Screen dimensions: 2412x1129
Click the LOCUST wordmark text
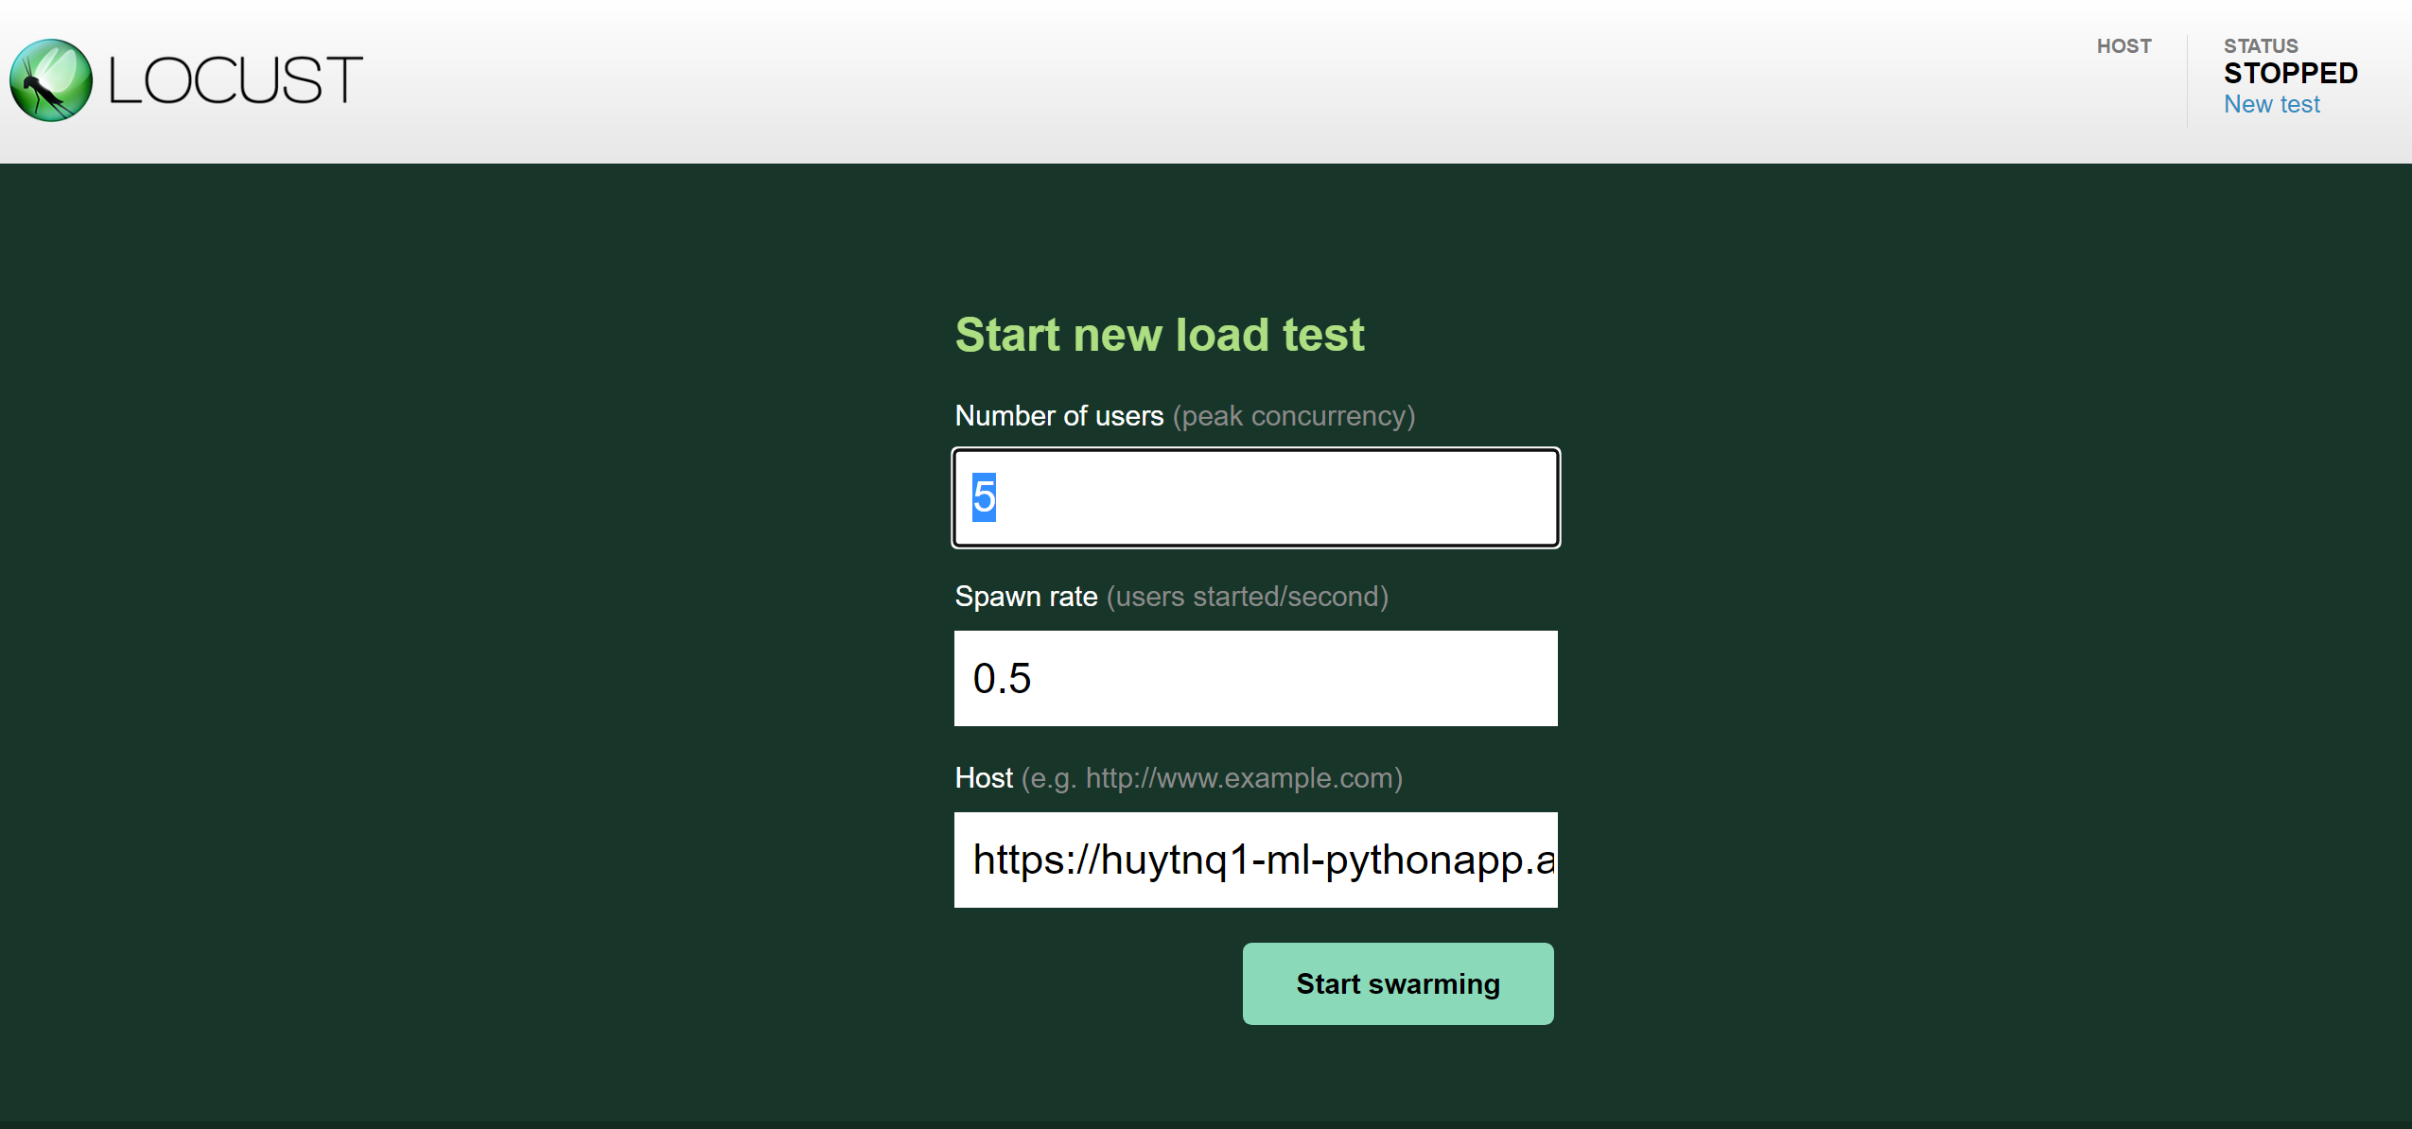point(236,80)
